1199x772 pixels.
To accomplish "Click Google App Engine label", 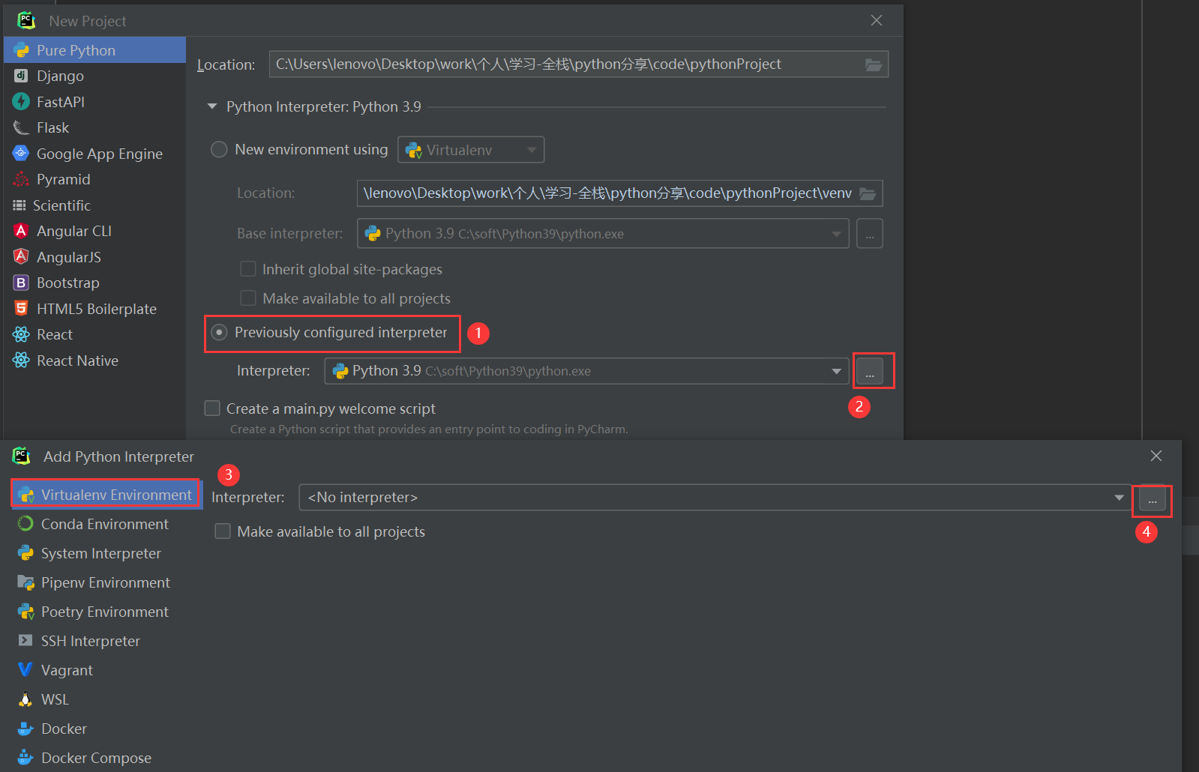I will pos(100,154).
